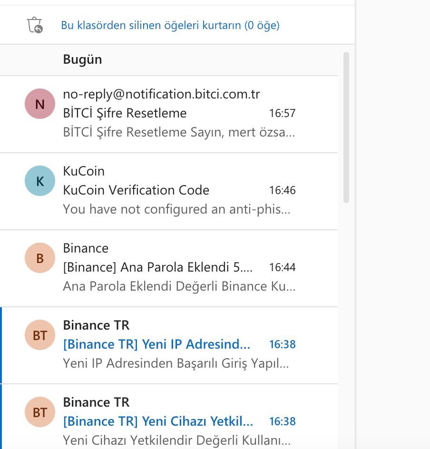
Task: Click sender no-reply@notification.bitci.com.tr
Action: coord(161,94)
